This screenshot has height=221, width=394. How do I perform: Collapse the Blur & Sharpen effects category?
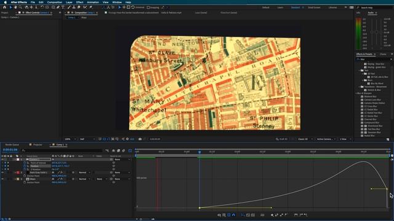coord(357,93)
